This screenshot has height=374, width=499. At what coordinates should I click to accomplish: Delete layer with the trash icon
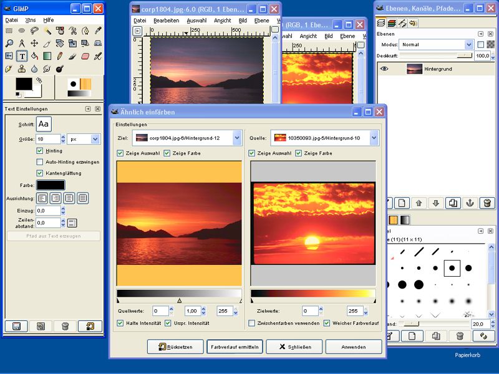tap(487, 203)
